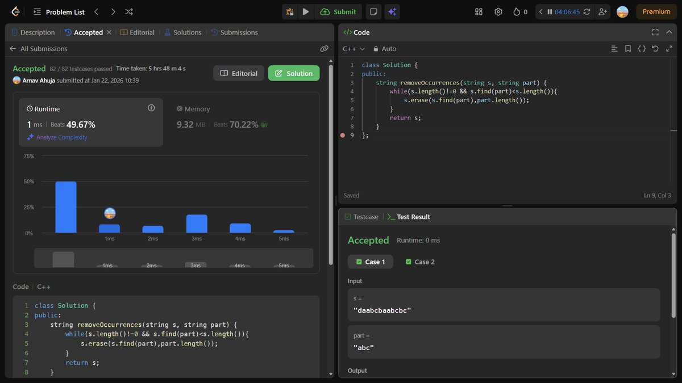The image size is (682, 383).
Task: Open the profile avatar menu
Action: pyautogui.click(x=622, y=11)
